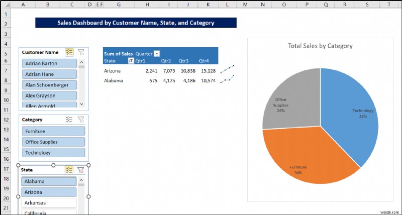This screenshot has height=215, width=402.
Task: Toggle Arkansas in State slicer
Action: tap(49, 203)
